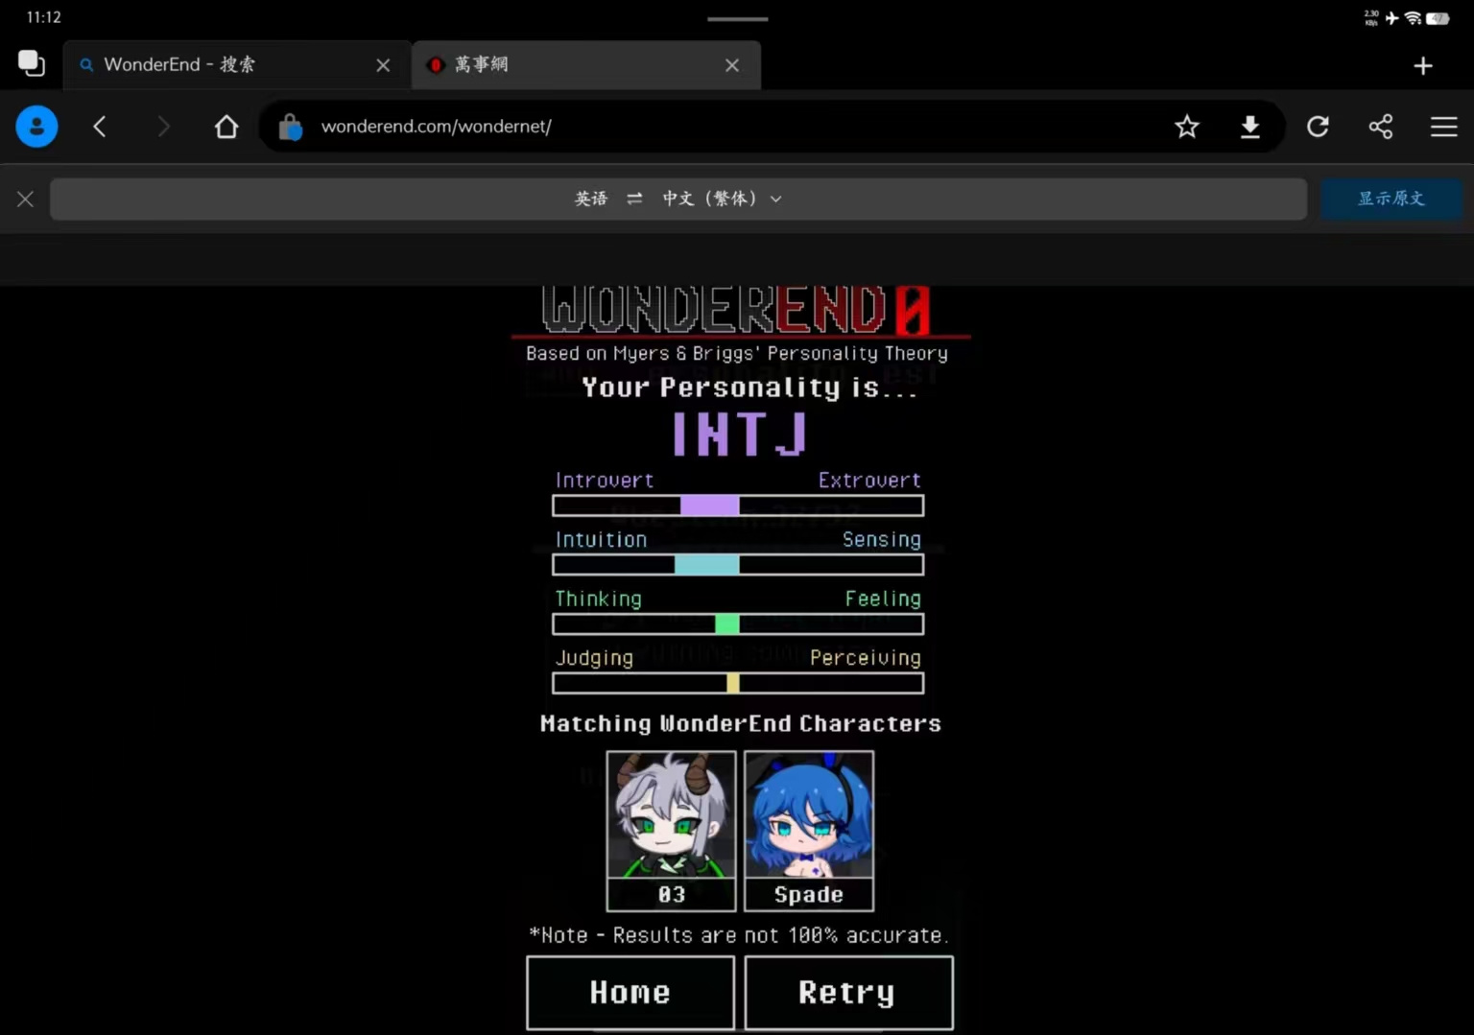Go back to previous page
The width and height of the screenshot is (1474, 1035).
[100, 127]
